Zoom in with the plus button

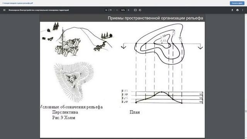tap(129, 10)
